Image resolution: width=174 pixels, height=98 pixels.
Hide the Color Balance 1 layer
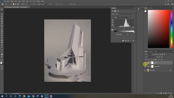(145, 66)
